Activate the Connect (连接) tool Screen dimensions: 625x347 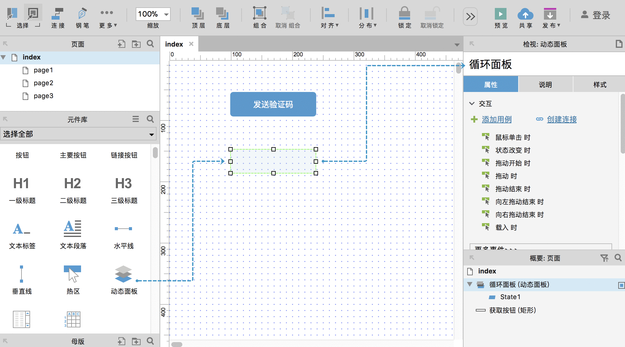coord(58,18)
